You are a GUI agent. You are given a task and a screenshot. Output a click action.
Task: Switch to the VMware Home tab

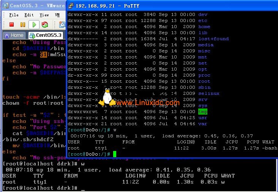point(14,35)
